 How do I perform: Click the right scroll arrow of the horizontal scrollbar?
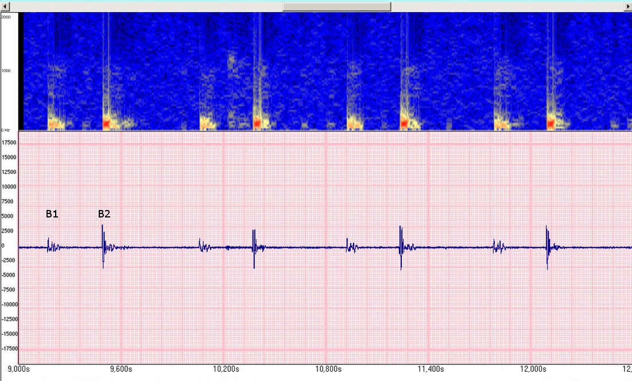click(627, 6)
